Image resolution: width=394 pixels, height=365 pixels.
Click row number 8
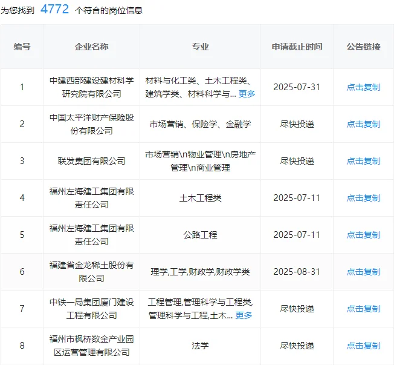click(x=22, y=346)
